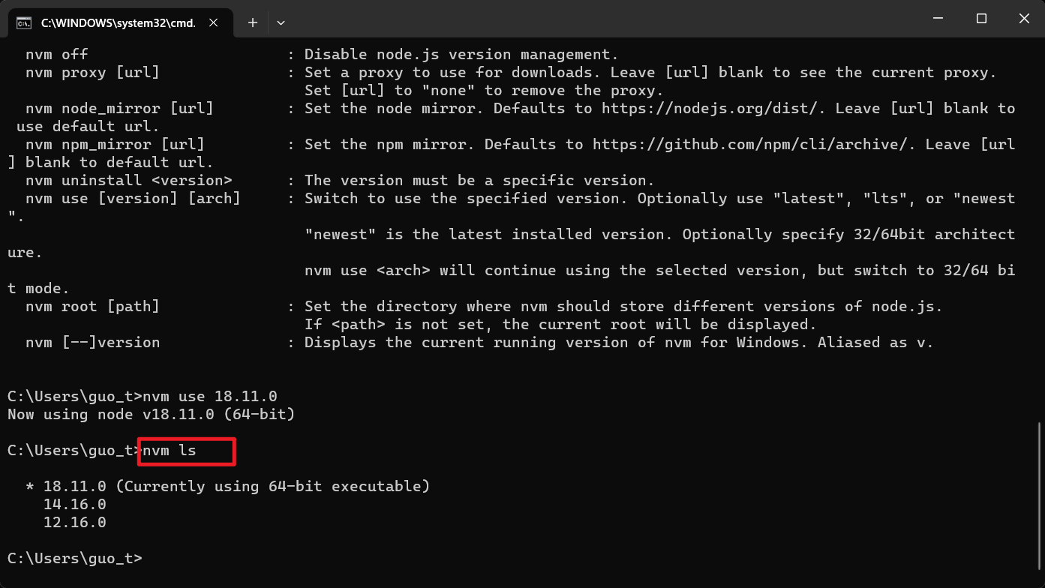Image resolution: width=1045 pixels, height=588 pixels.
Task: Click the "Now using node v18.11.0" output line
Action: click(150, 414)
